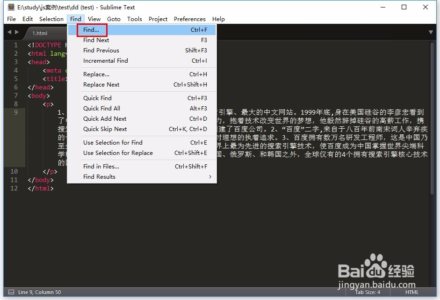Select Find Next menu entry

pyautogui.click(x=142, y=40)
